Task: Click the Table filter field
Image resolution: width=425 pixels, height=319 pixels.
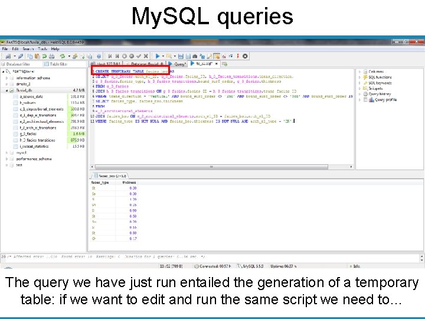Action: 64,64
